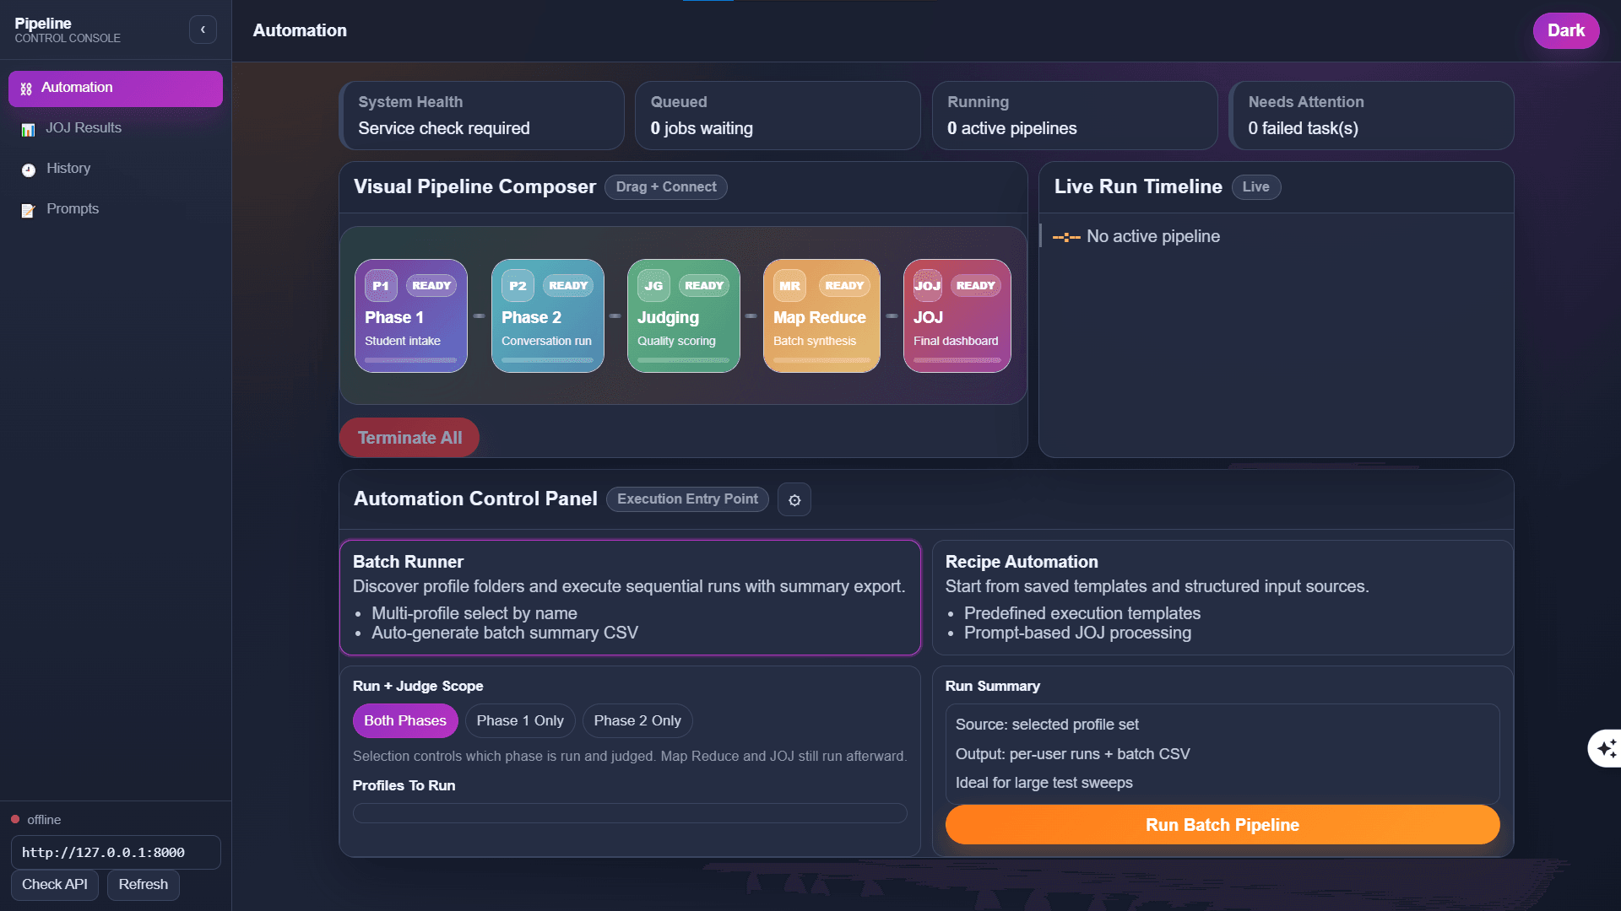This screenshot has width=1621, height=911.
Task: Click the Phase 2 progress bar
Action: [548, 360]
